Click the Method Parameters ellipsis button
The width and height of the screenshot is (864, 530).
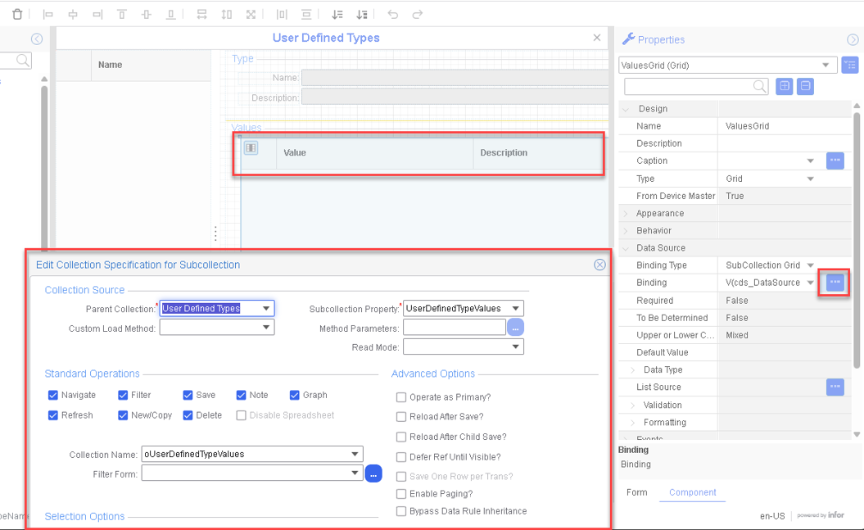[515, 328]
